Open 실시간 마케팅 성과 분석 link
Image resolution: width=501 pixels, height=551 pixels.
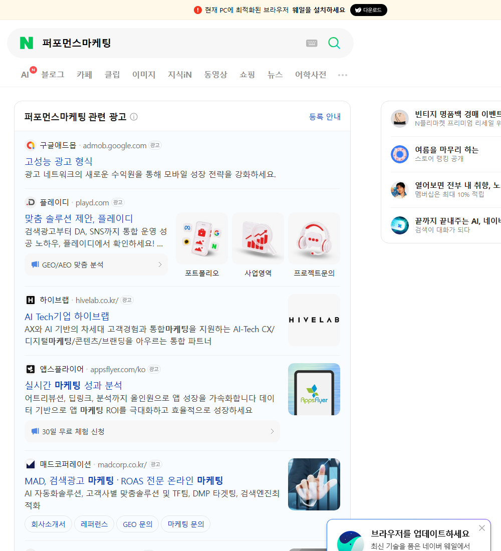tap(74, 385)
